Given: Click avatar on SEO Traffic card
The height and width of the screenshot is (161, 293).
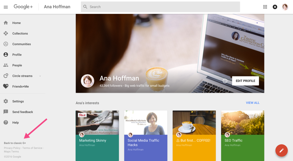Looking at the screenshot, I should 227,135.
